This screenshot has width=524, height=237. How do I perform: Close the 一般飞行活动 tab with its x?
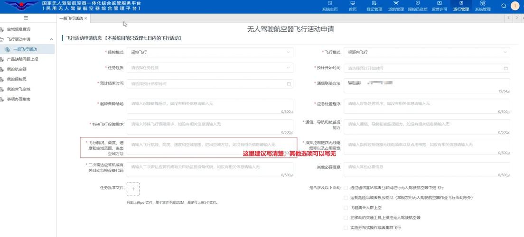click(x=85, y=18)
